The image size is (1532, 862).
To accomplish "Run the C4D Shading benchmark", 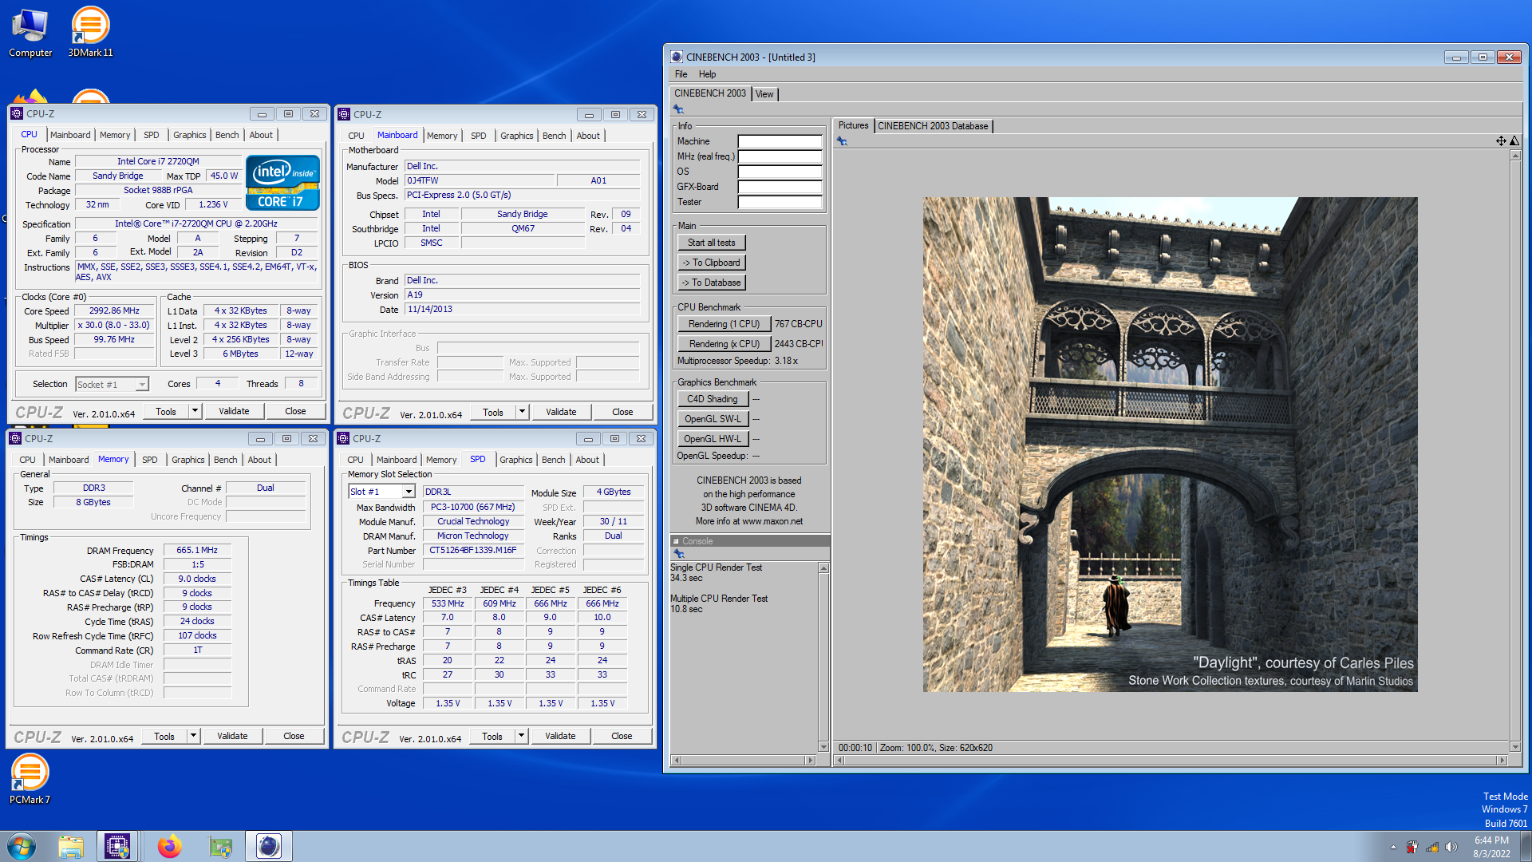I will [x=713, y=399].
